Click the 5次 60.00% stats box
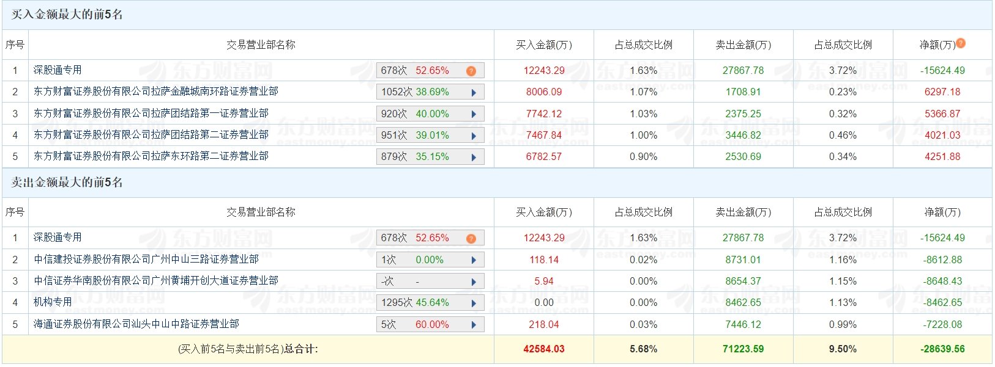This screenshot has height=367, width=995. (430, 325)
